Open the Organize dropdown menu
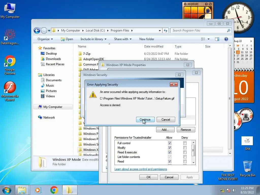This screenshot has height=195, width=260. click(45, 39)
